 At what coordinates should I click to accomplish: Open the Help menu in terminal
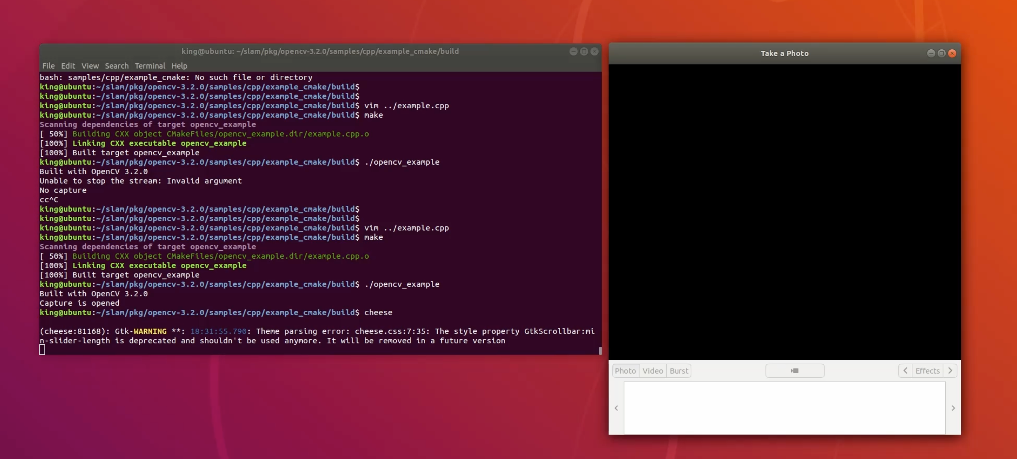click(x=179, y=66)
